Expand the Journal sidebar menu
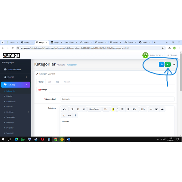 click(16, 77)
